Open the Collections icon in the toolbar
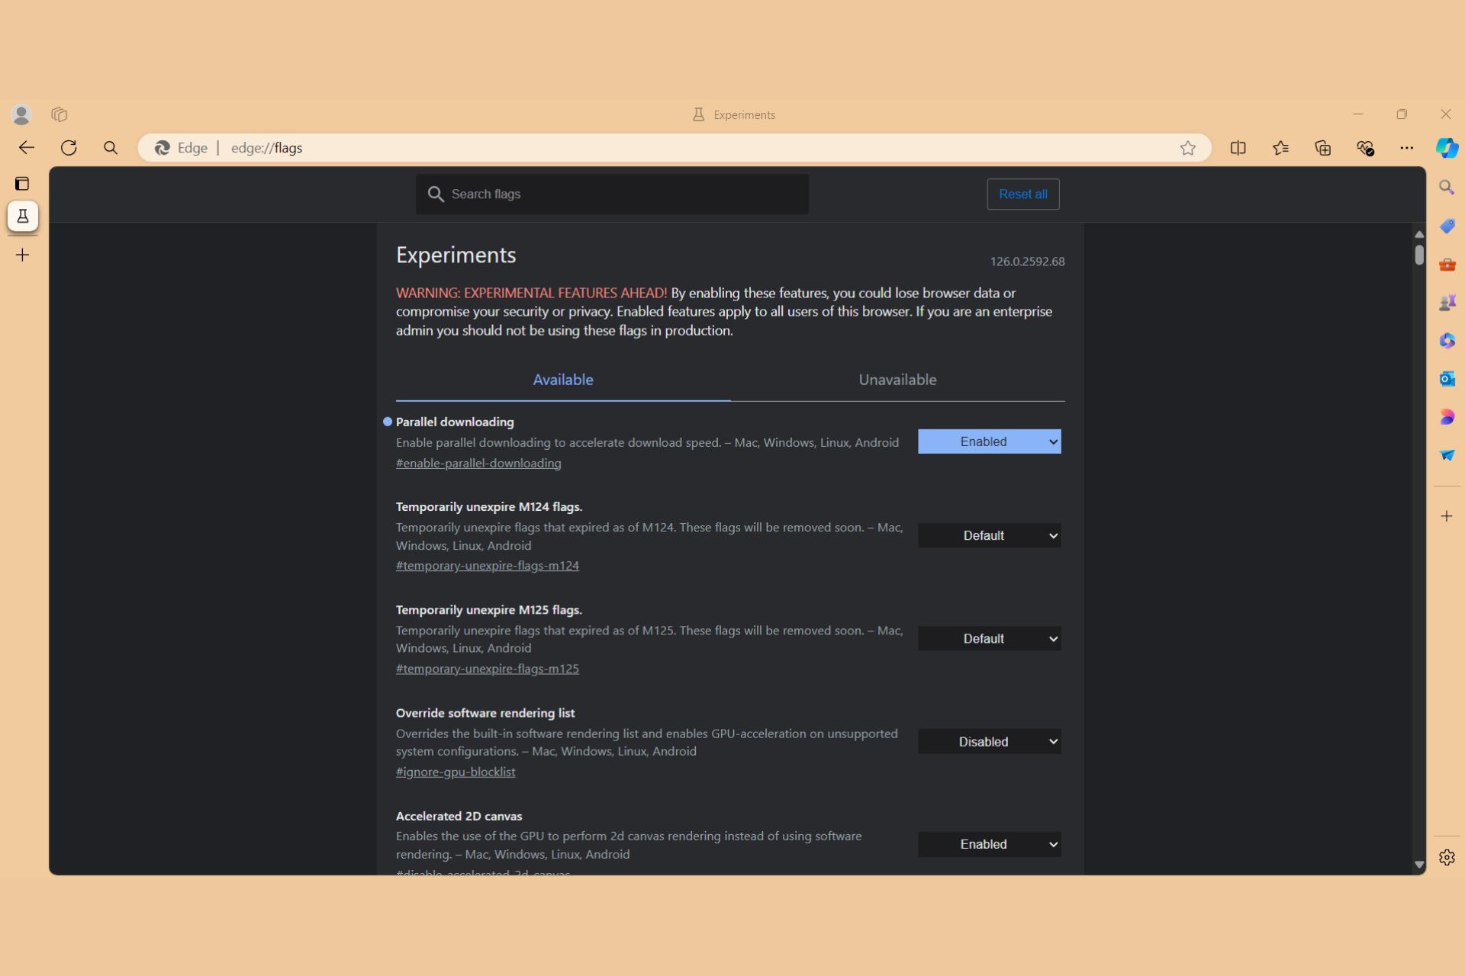Screen dimensions: 1465x976 point(1322,148)
